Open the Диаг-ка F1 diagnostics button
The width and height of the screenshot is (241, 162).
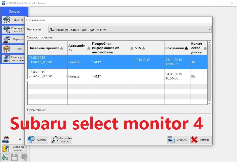(14, 20)
